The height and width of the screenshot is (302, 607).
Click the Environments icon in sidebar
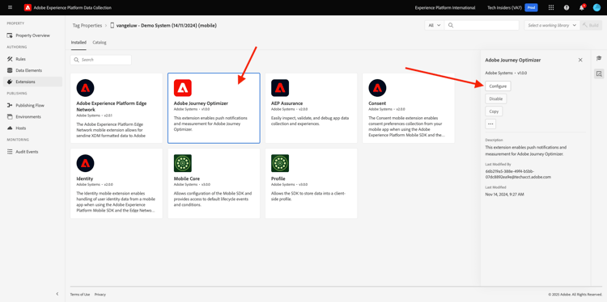point(10,116)
